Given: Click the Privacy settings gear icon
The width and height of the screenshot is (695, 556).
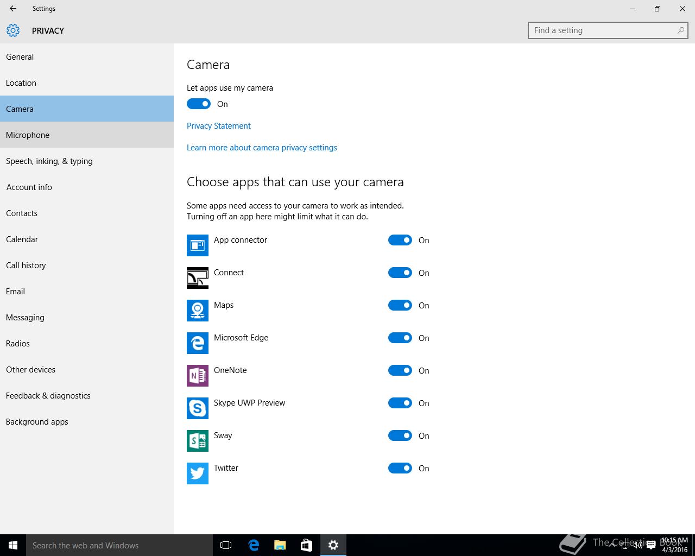Looking at the screenshot, I should [x=13, y=30].
